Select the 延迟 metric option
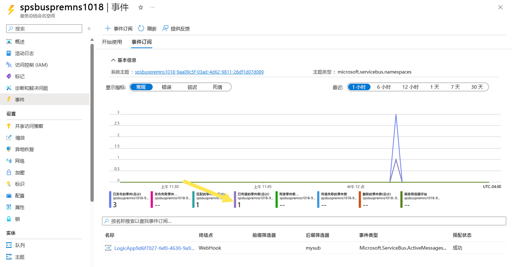This screenshot has height=267, width=512. point(192,87)
